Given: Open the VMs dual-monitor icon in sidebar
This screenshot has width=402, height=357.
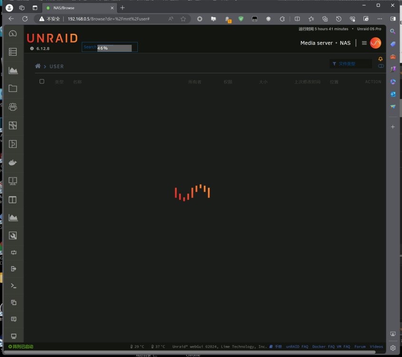Looking at the screenshot, I should [x=13, y=181].
